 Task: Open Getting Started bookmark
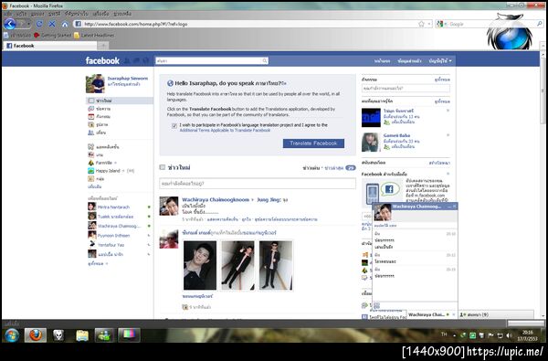tap(53, 36)
